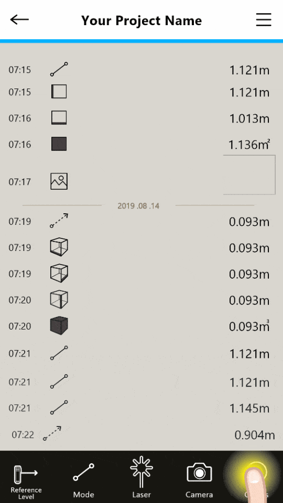Tap the 1.145m measurement row
The height and width of the screenshot is (503, 283).
tap(141, 408)
